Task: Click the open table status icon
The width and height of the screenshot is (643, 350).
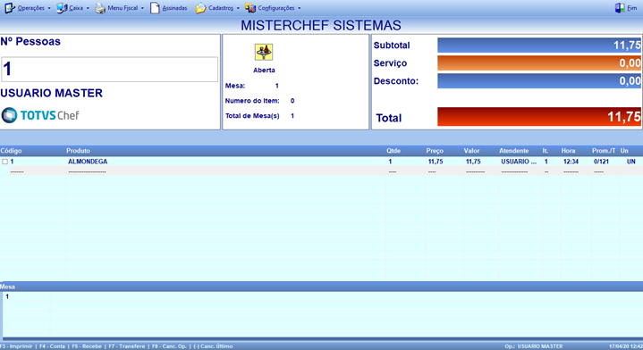Action: tap(264, 52)
